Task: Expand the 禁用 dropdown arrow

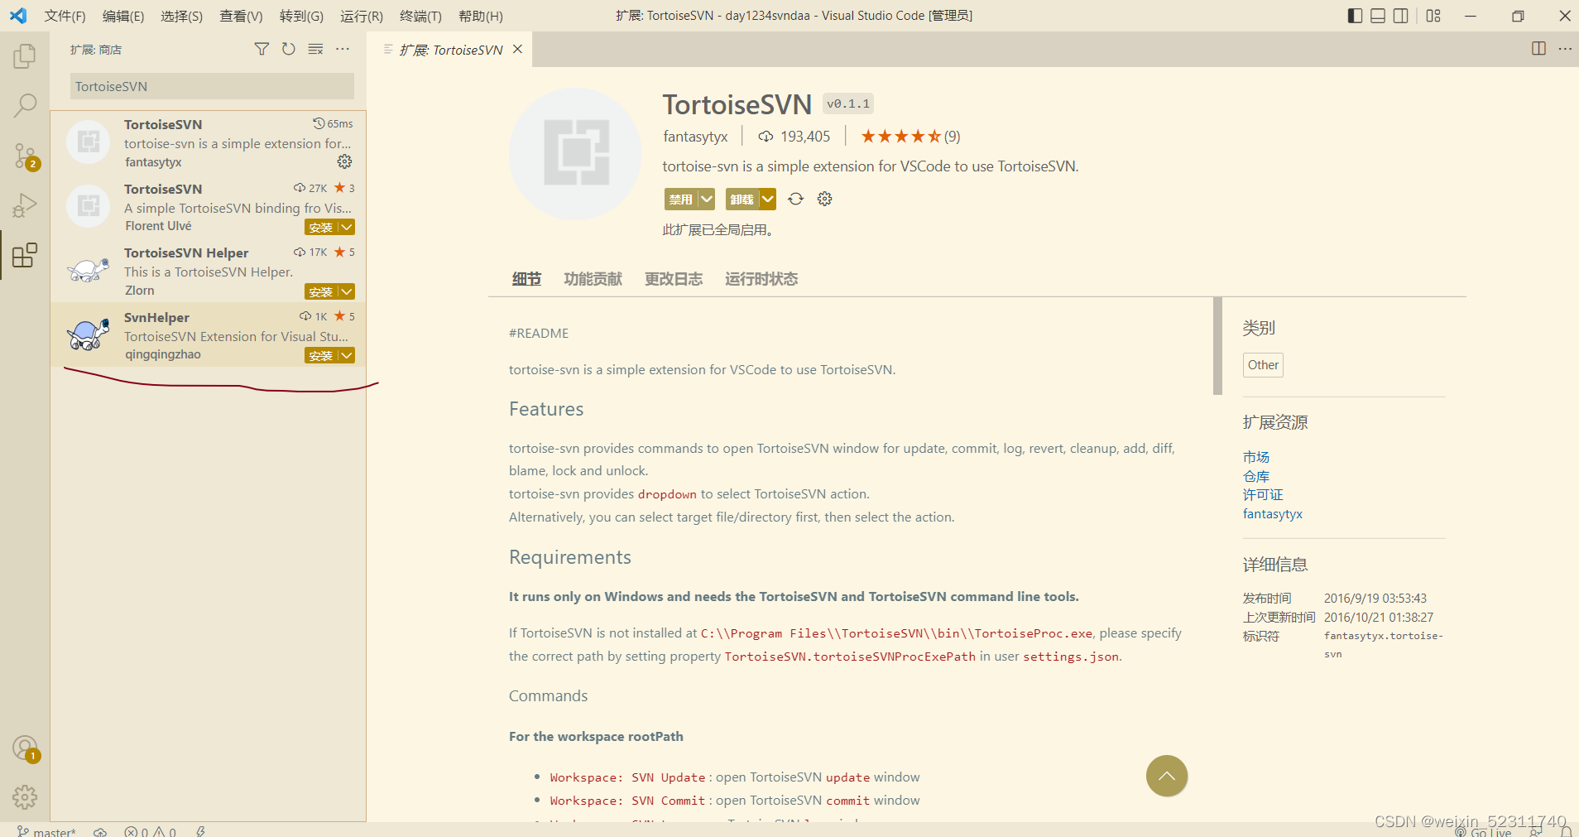Action: (707, 199)
